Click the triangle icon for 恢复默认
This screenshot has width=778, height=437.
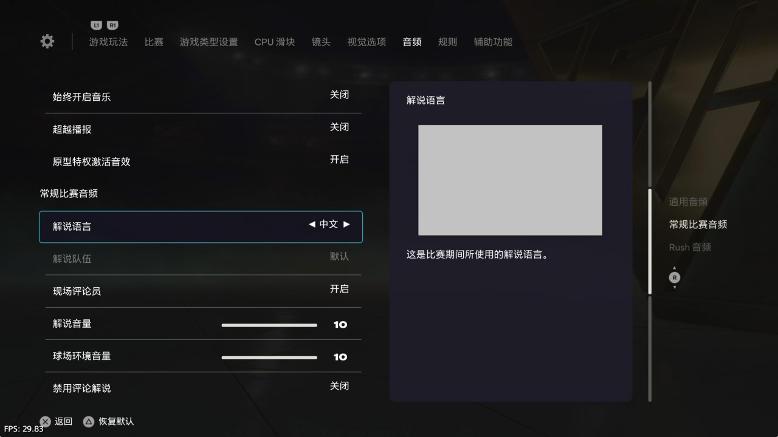coord(89,421)
